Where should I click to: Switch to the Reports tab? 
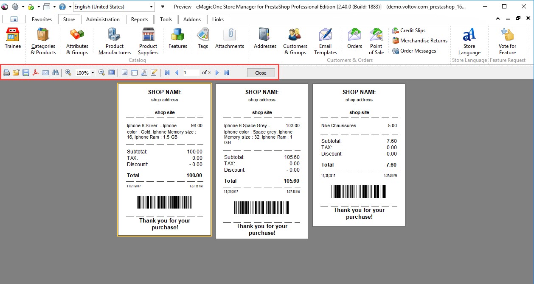pyautogui.click(x=140, y=19)
